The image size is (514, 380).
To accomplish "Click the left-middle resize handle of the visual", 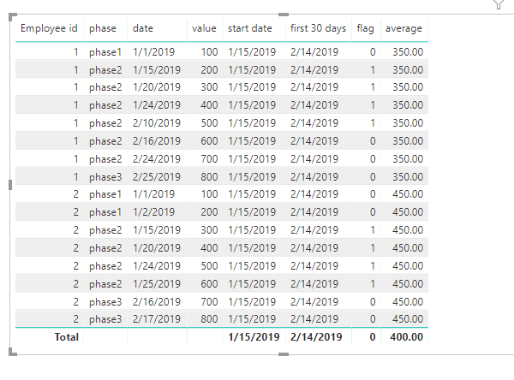I will click(10, 185).
